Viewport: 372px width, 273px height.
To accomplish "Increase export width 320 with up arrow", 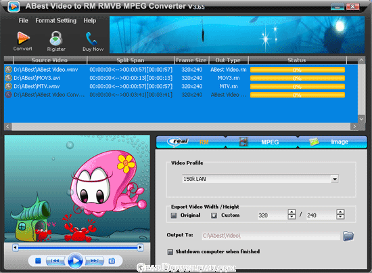I will click(x=292, y=212).
